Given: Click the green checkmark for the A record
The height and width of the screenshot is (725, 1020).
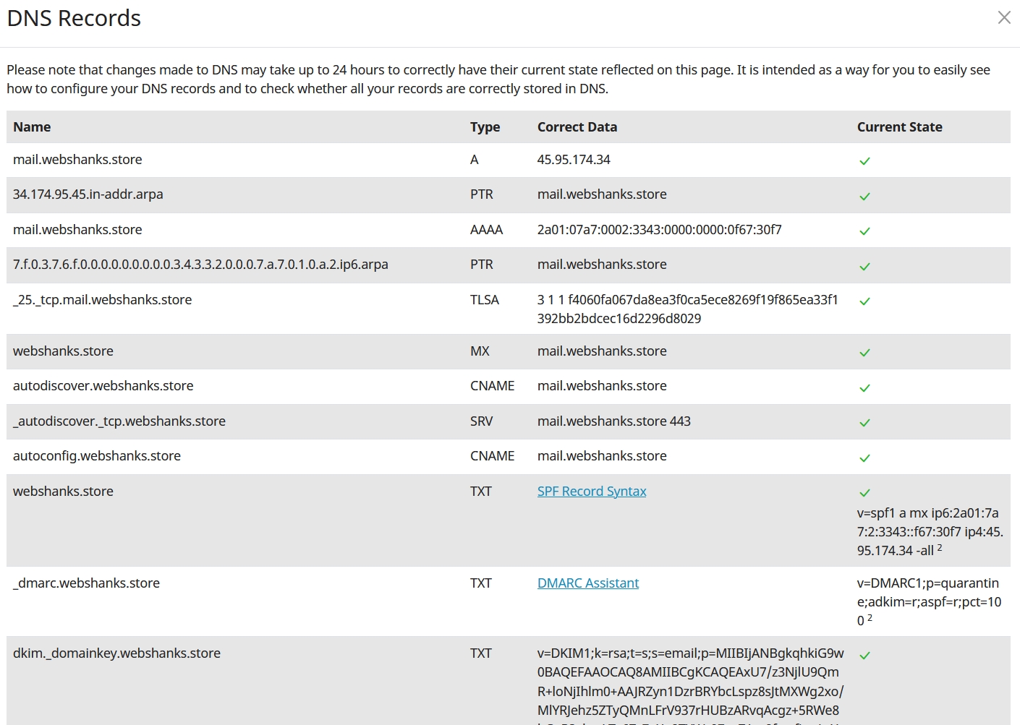Looking at the screenshot, I should (x=864, y=161).
